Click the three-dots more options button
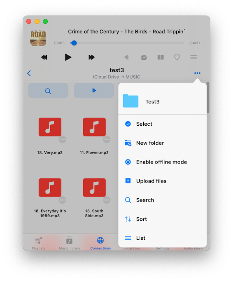The image size is (233, 281). tap(197, 73)
